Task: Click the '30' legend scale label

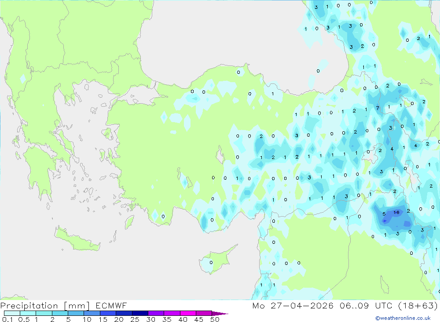Action: tap(151, 319)
